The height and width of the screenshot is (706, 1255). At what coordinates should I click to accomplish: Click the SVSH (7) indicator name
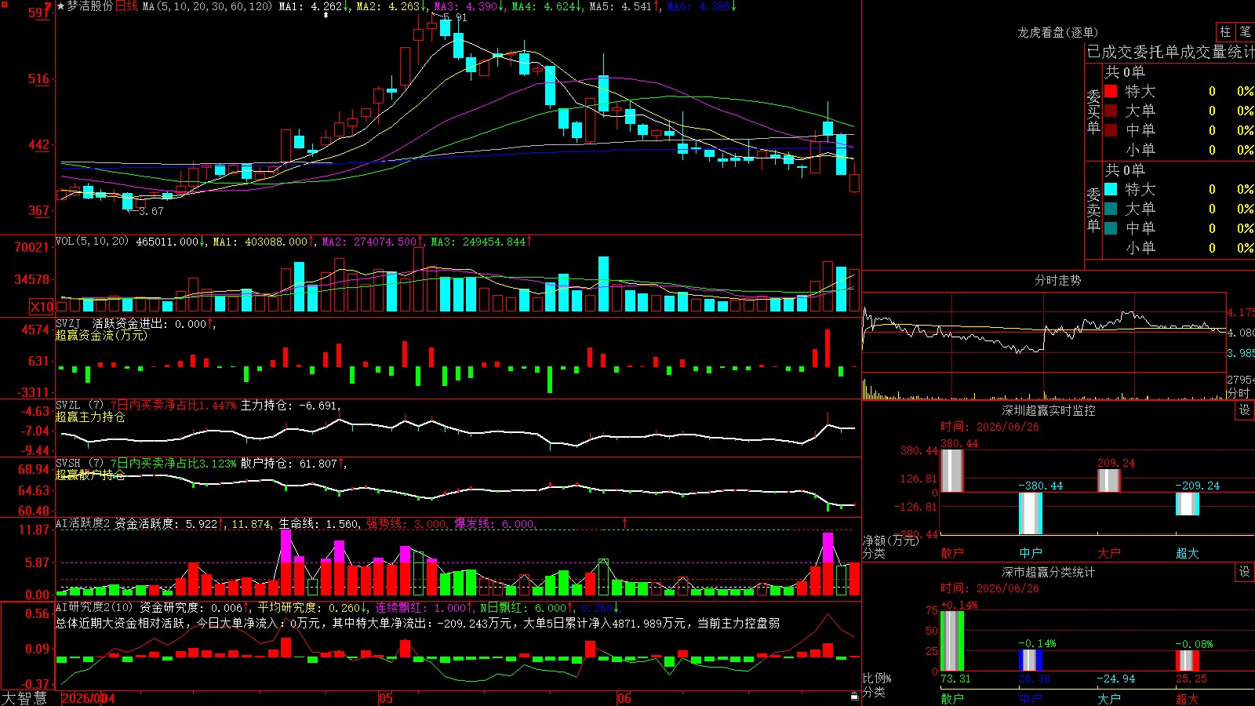tap(79, 464)
